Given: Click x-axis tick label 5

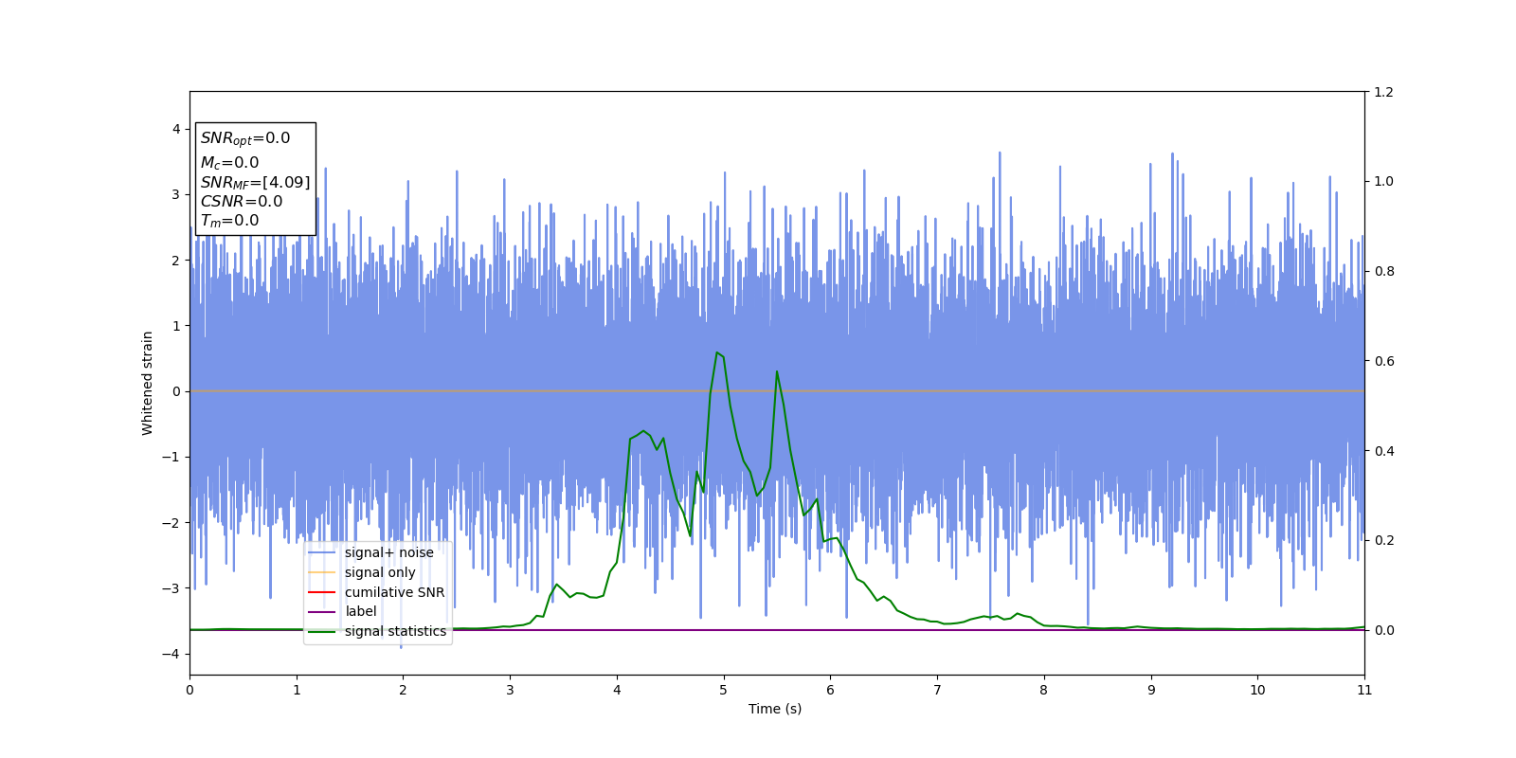Looking at the screenshot, I should tap(724, 690).
